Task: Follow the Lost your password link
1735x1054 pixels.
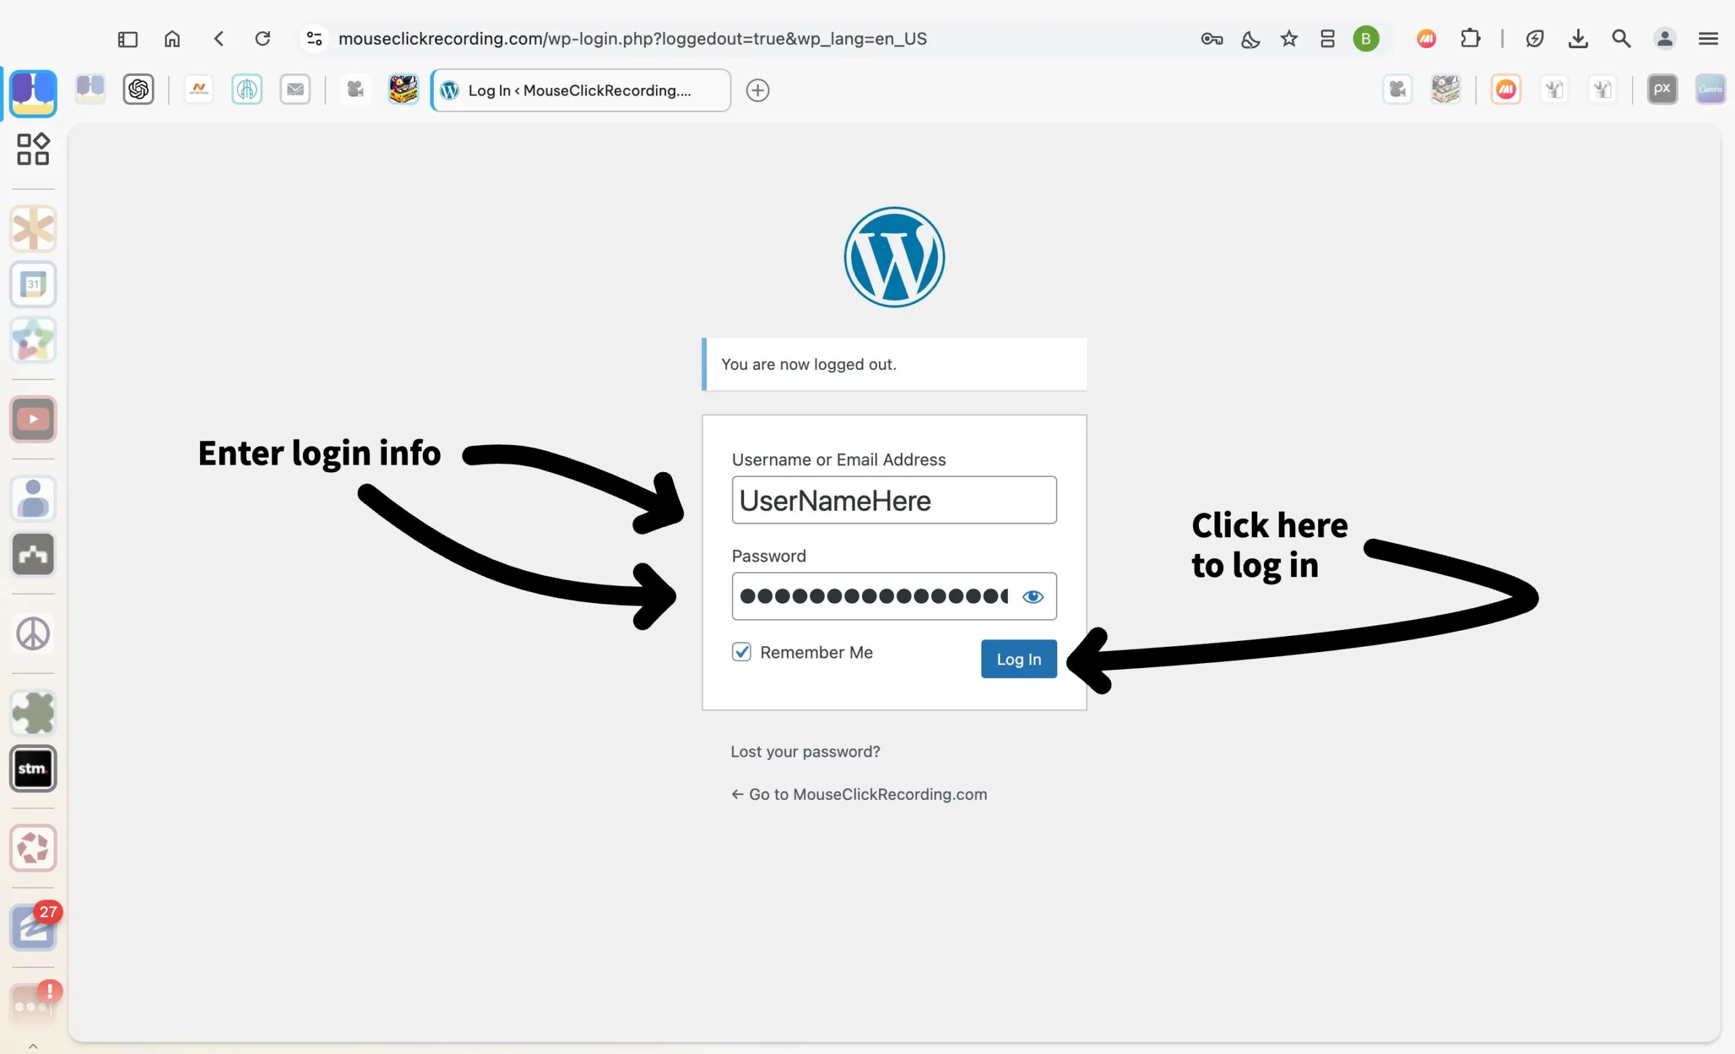Action: coord(805,751)
